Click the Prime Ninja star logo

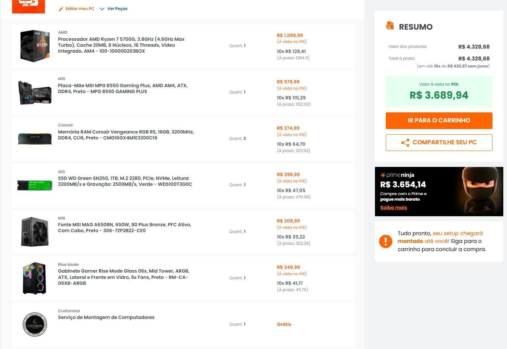383,175
